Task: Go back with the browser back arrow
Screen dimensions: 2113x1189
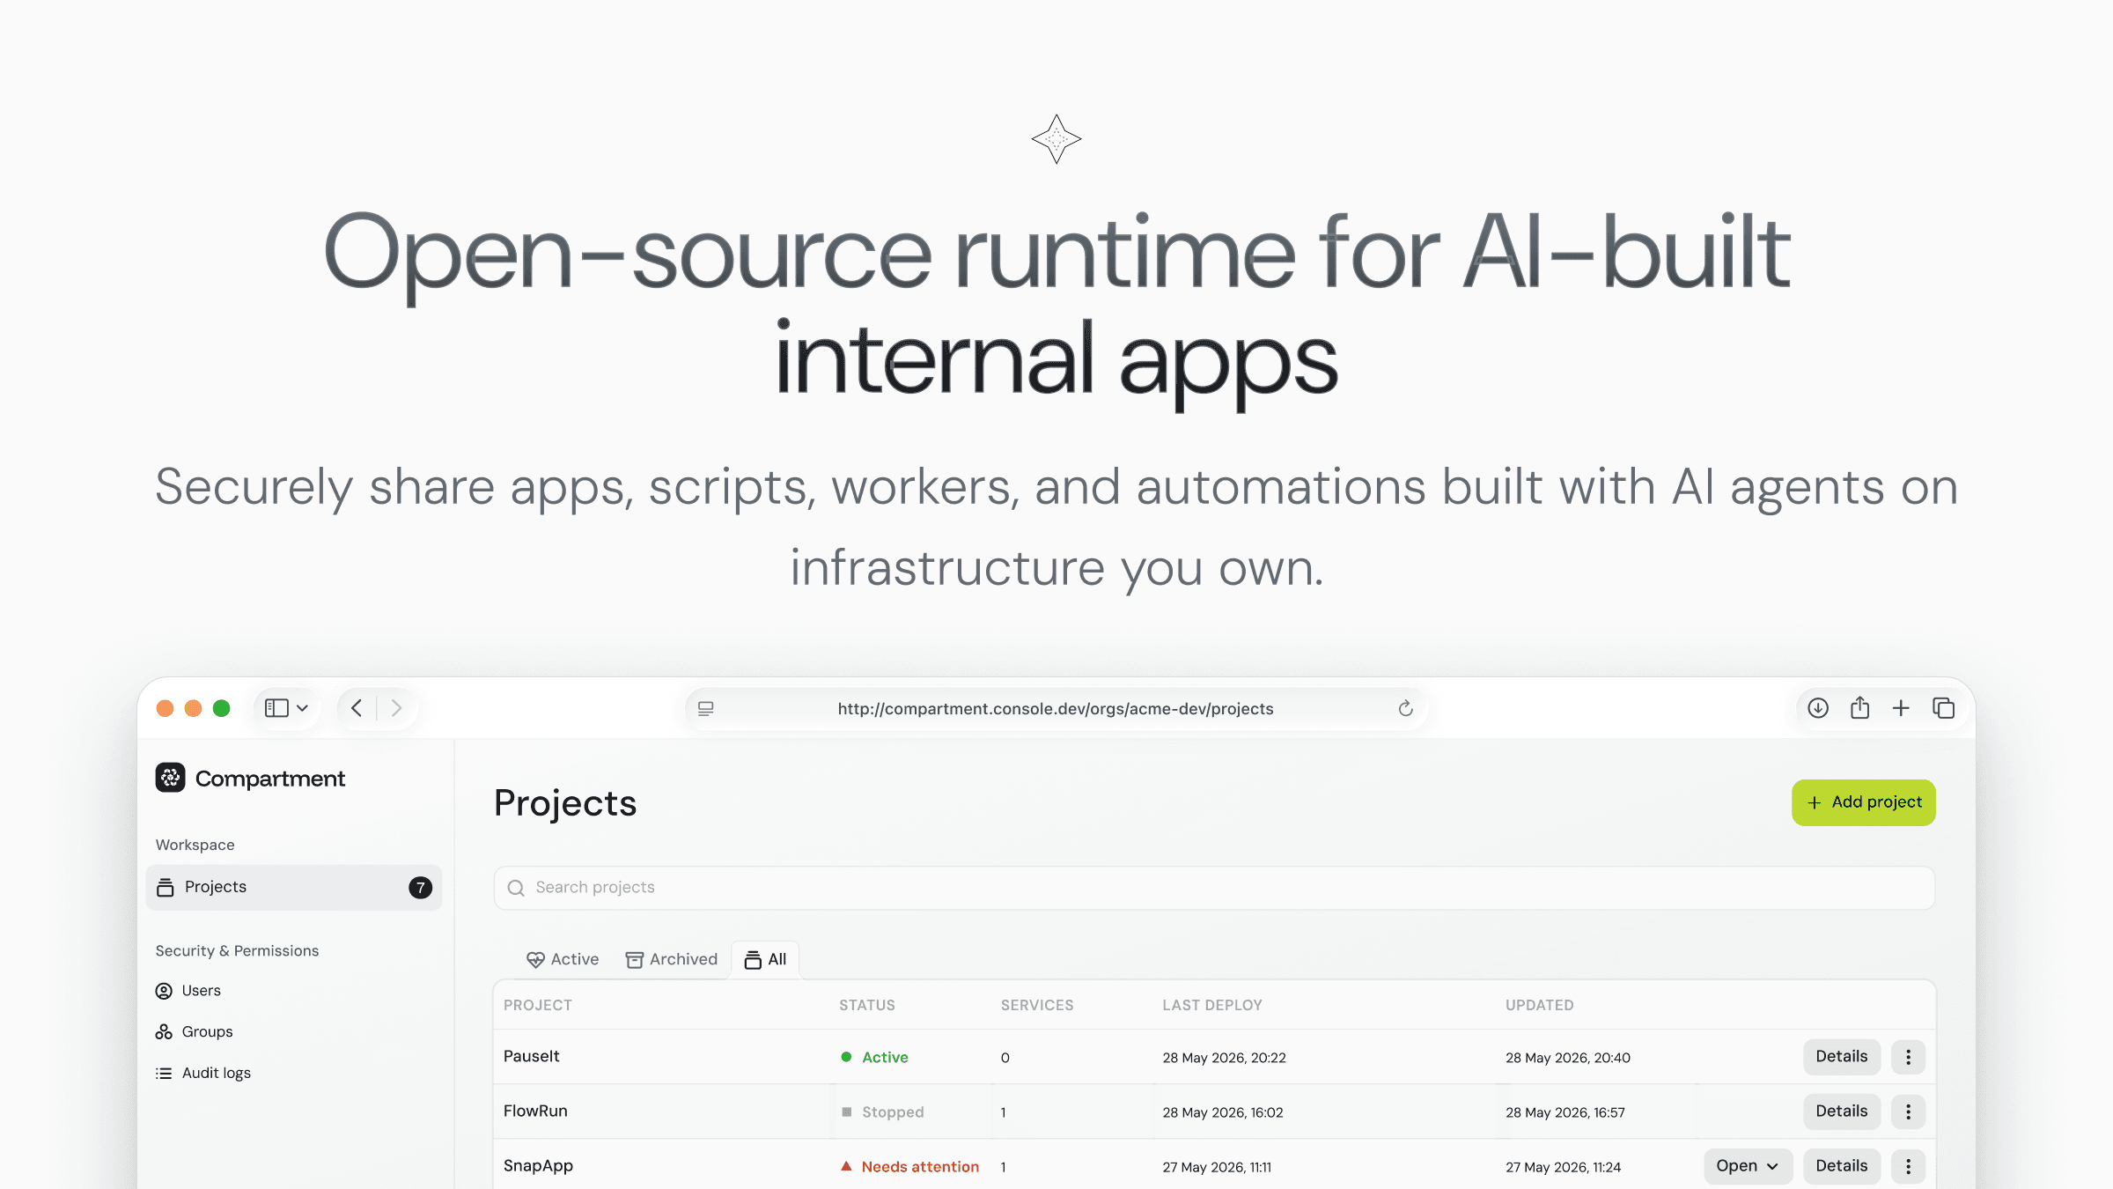Action: (x=357, y=708)
